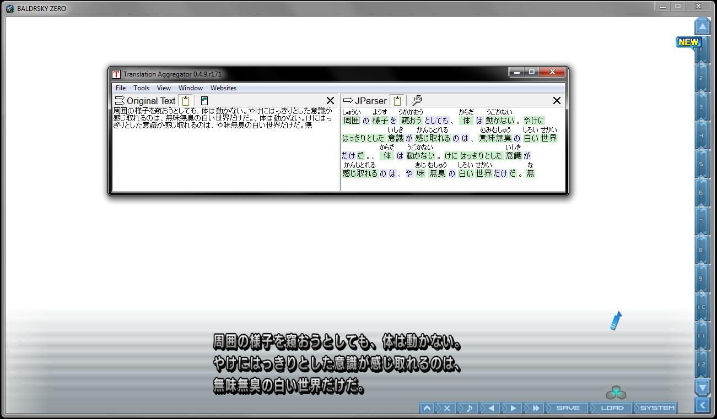This screenshot has width=717, height=419.
Task: Select quick-save slot 2
Action: 702,78
